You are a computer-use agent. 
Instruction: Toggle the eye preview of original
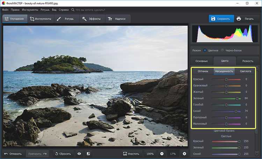click(79, 153)
